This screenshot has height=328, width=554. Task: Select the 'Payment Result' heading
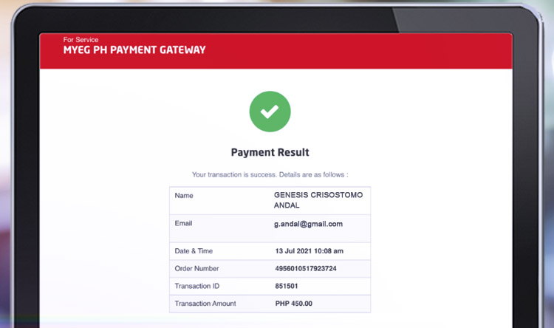point(270,152)
